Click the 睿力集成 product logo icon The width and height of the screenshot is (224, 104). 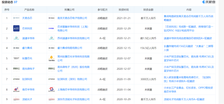(16, 48)
